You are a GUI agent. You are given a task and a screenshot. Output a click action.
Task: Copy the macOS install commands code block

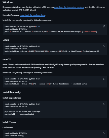point(104,79)
